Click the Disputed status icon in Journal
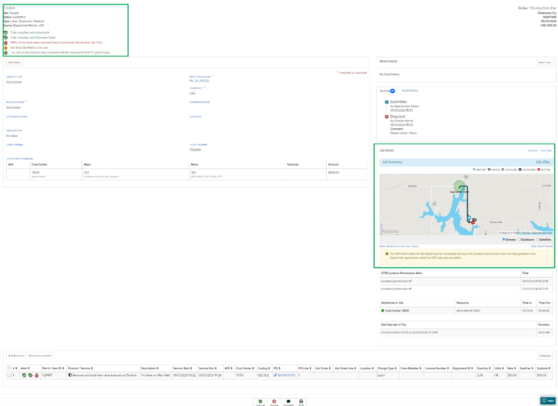Viewport: 558px width, 406px height. click(387, 117)
